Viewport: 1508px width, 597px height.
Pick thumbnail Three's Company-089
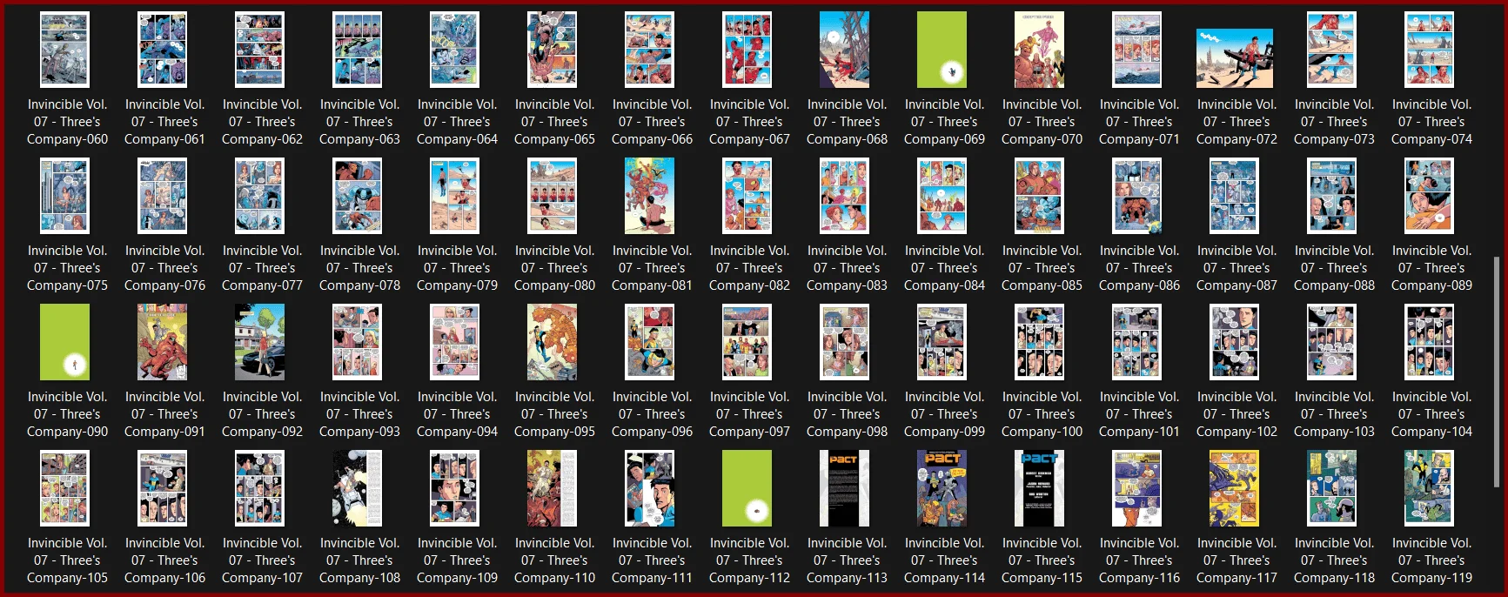(1429, 196)
